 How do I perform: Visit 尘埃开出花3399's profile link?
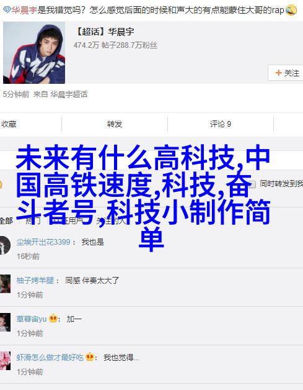click(43, 242)
